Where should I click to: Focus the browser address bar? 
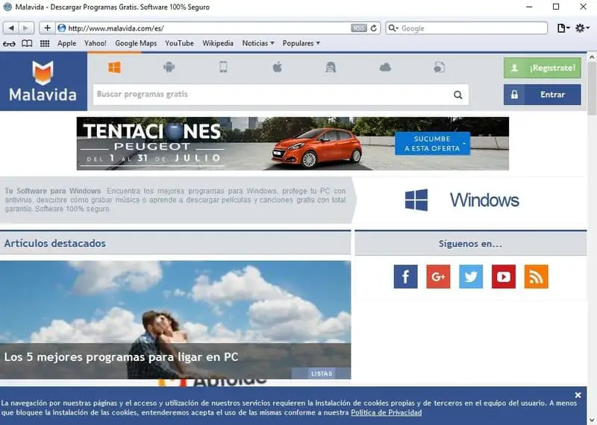click(208, 28)
